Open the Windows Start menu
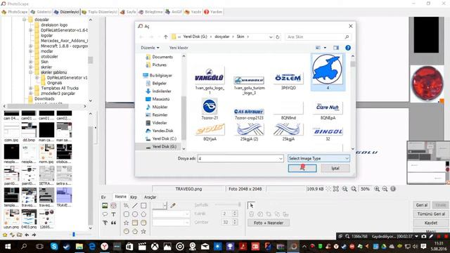 click(x=8, y=247)
